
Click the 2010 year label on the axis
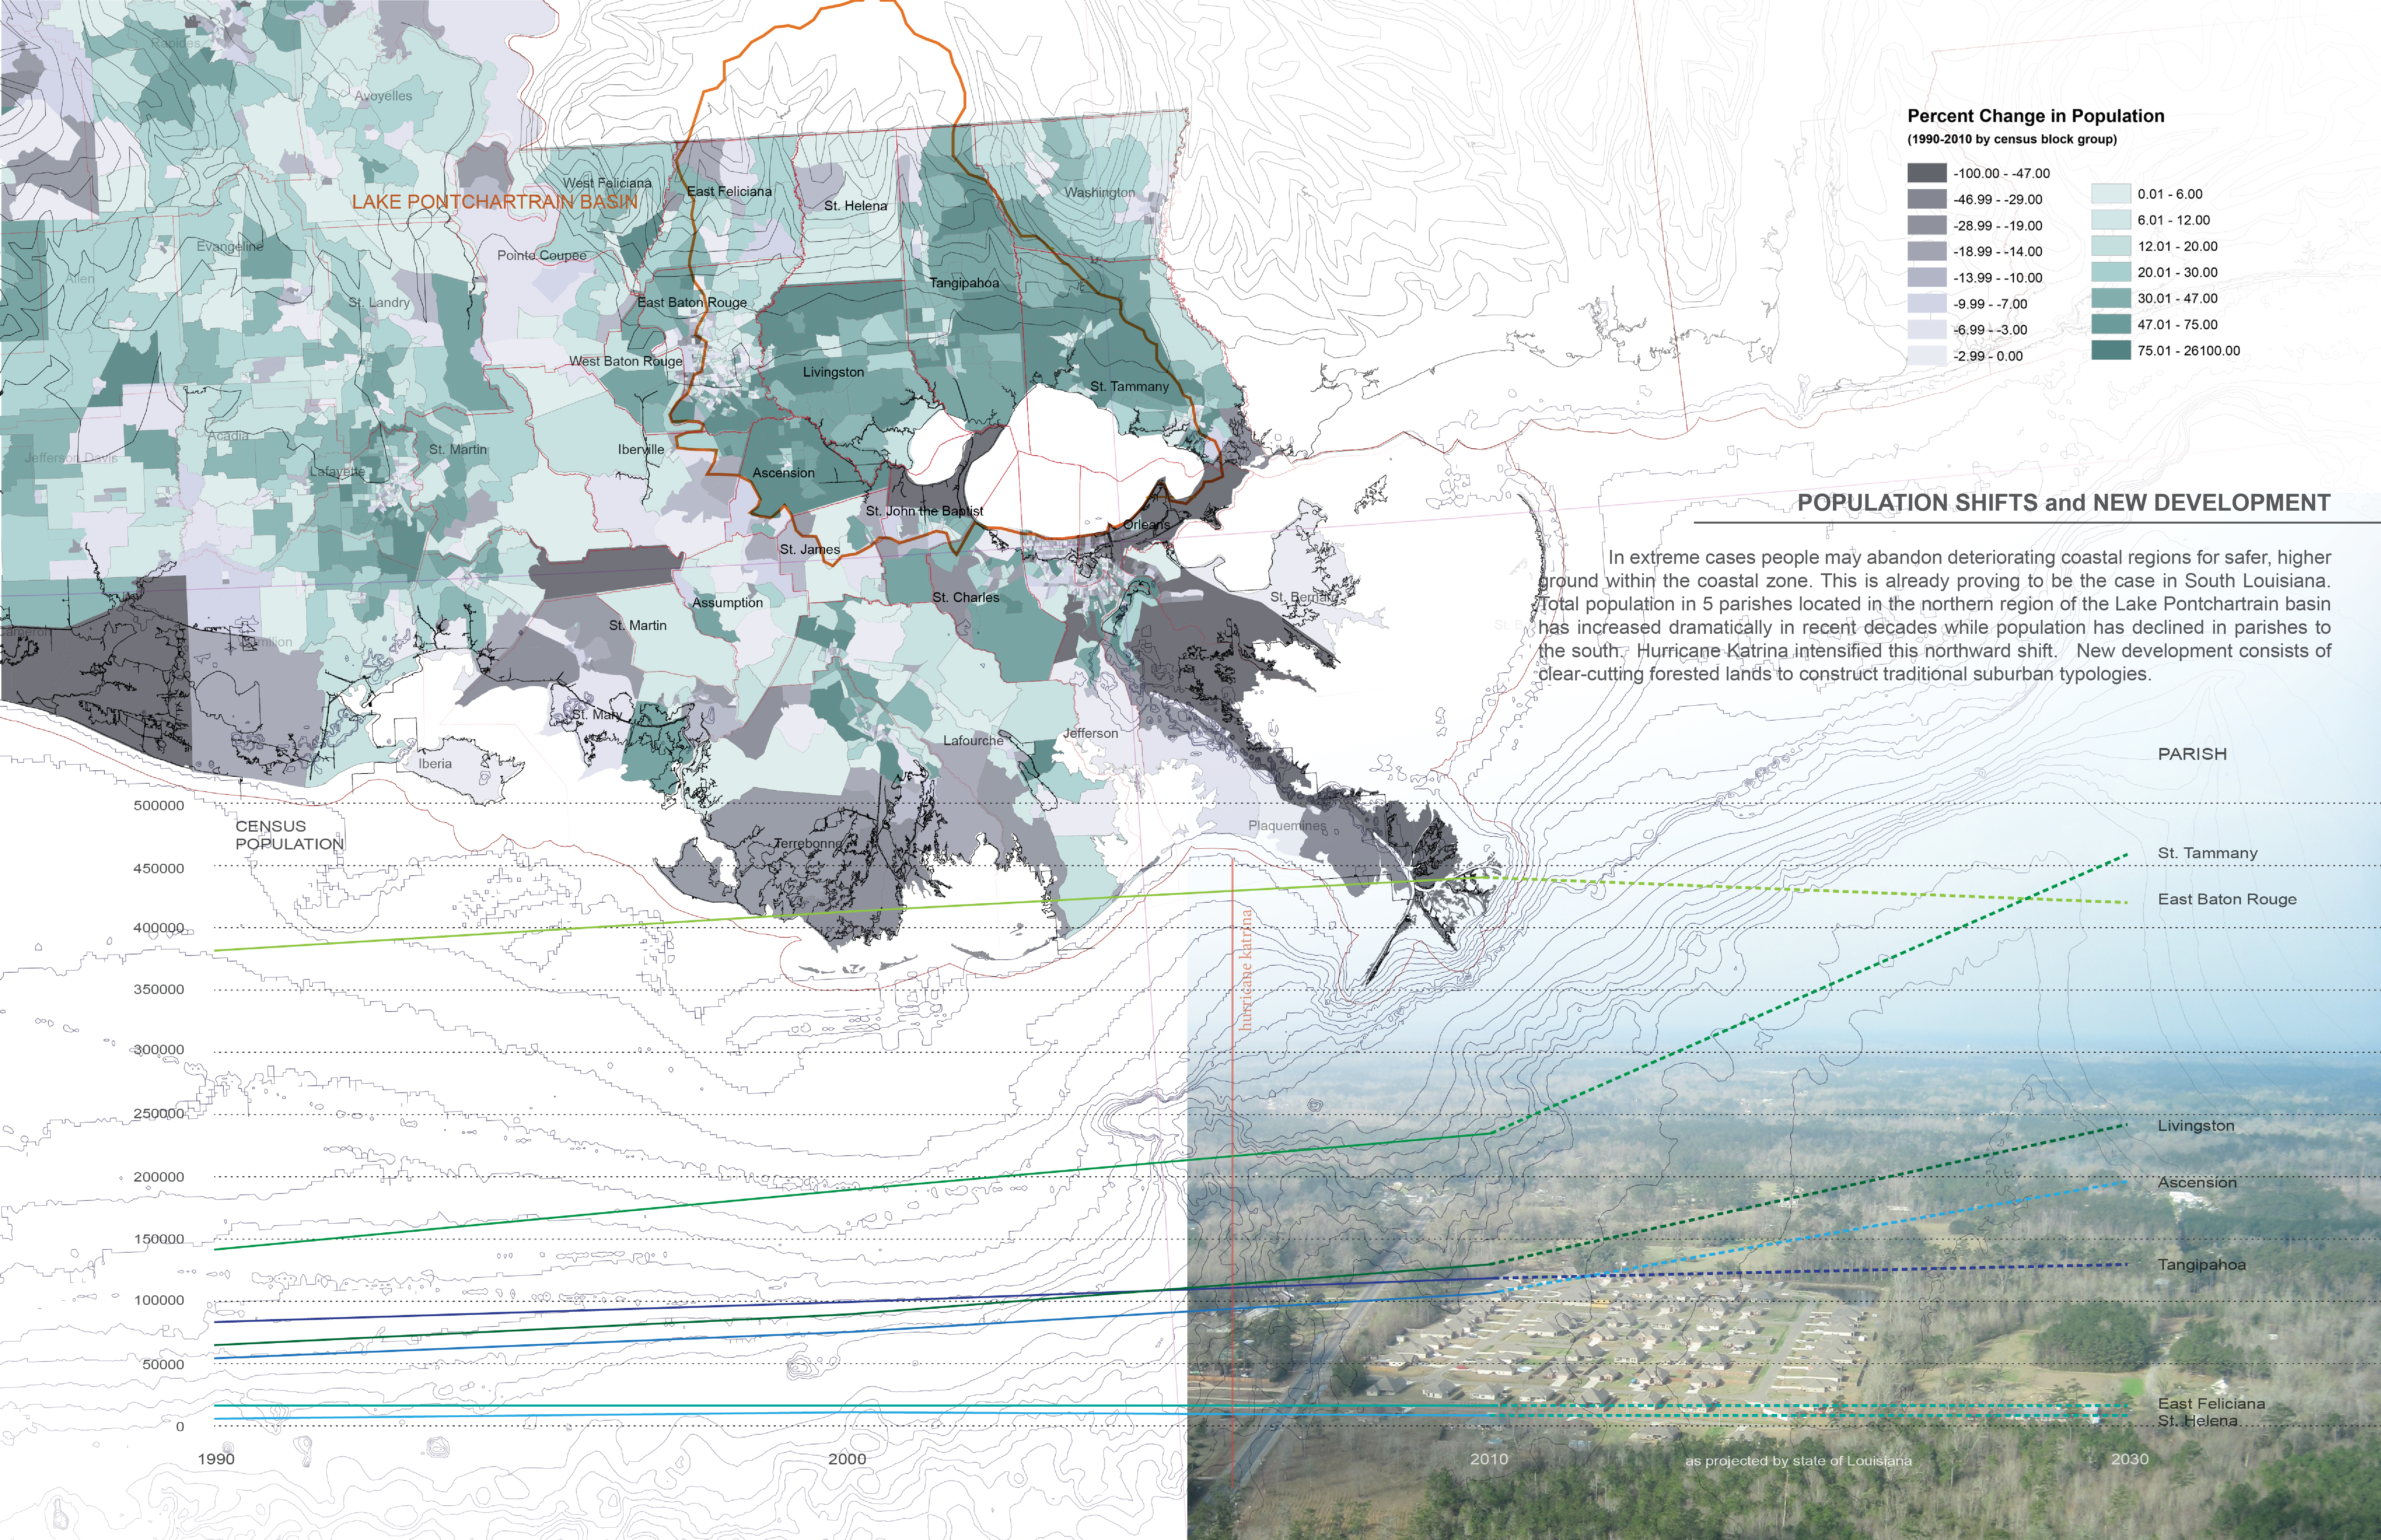(x=1488, y=1459)
